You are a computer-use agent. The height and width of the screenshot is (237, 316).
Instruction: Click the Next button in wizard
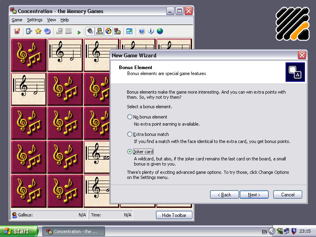coord(254,195)
